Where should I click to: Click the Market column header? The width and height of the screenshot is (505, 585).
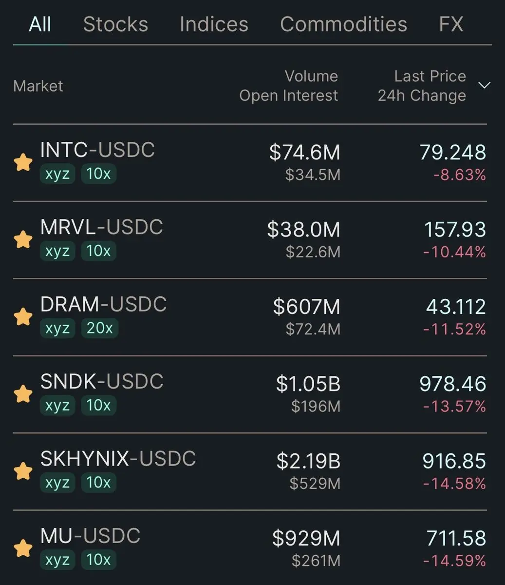point(38,86)
